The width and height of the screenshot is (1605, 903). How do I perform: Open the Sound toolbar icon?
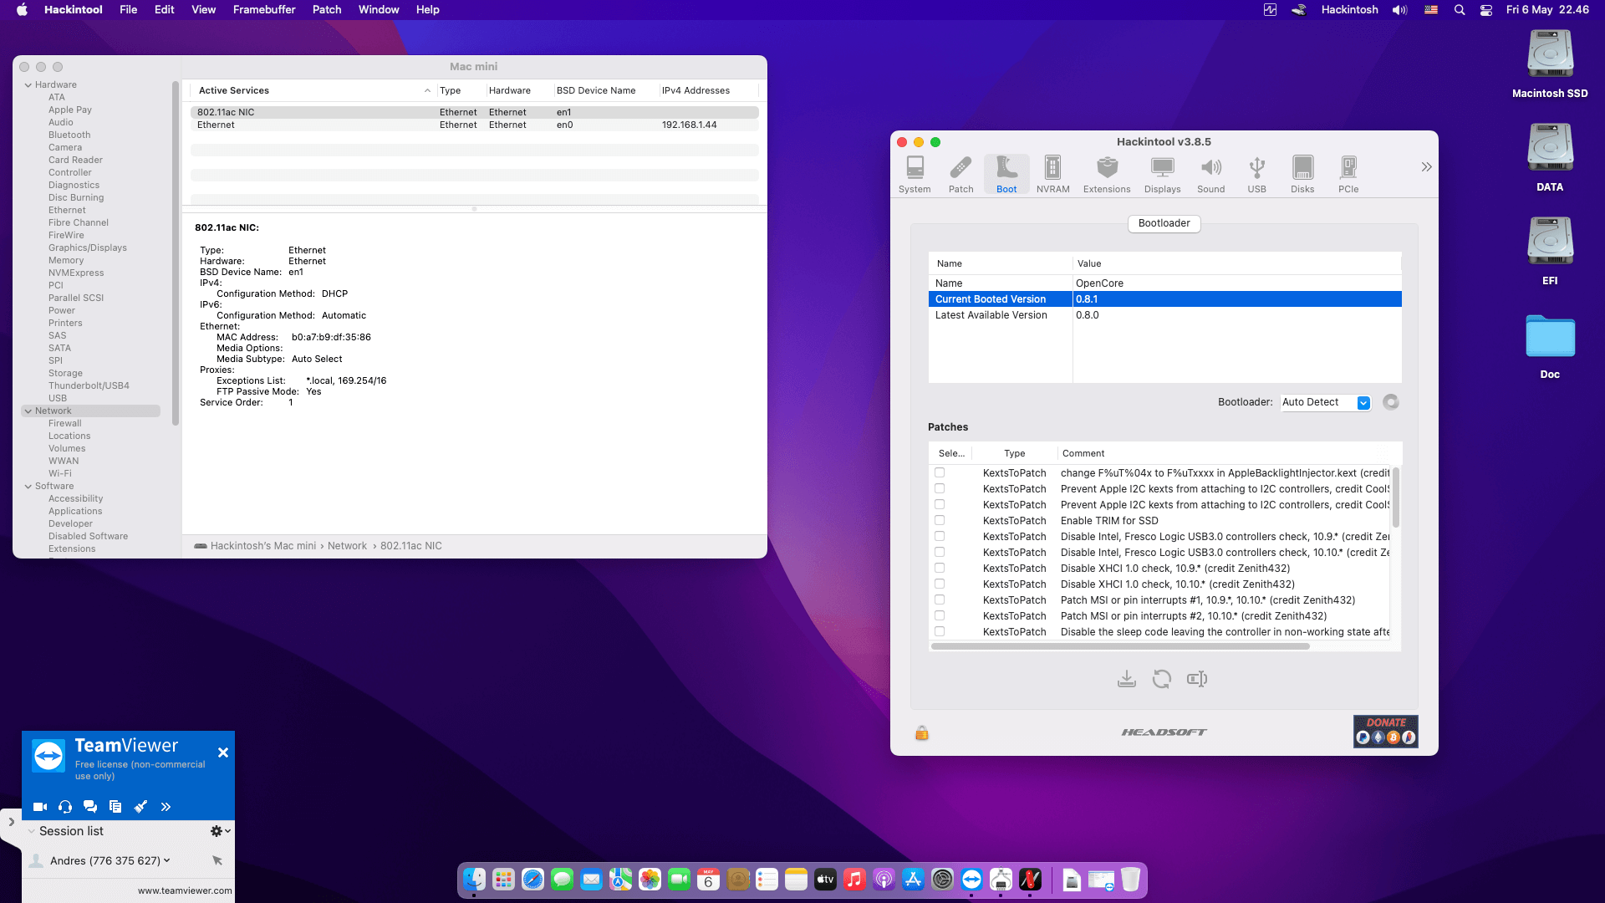pyautogui.click(x=1210, y=175)
